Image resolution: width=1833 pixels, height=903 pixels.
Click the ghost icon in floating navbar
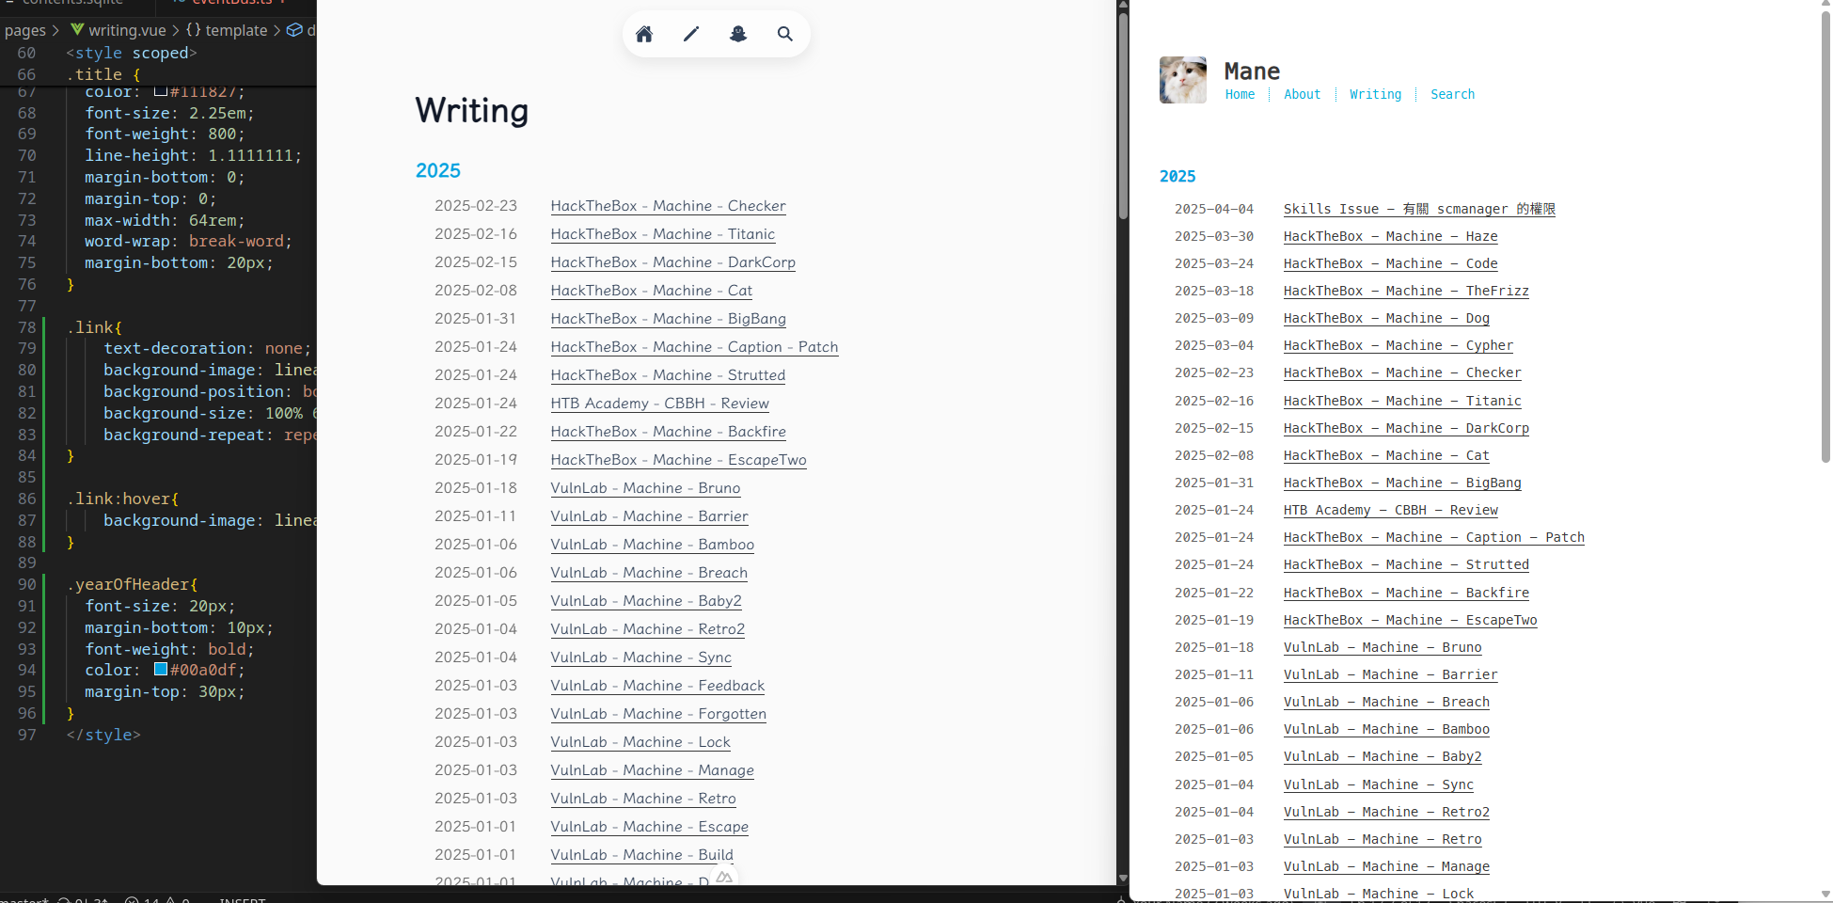(738, 35)
